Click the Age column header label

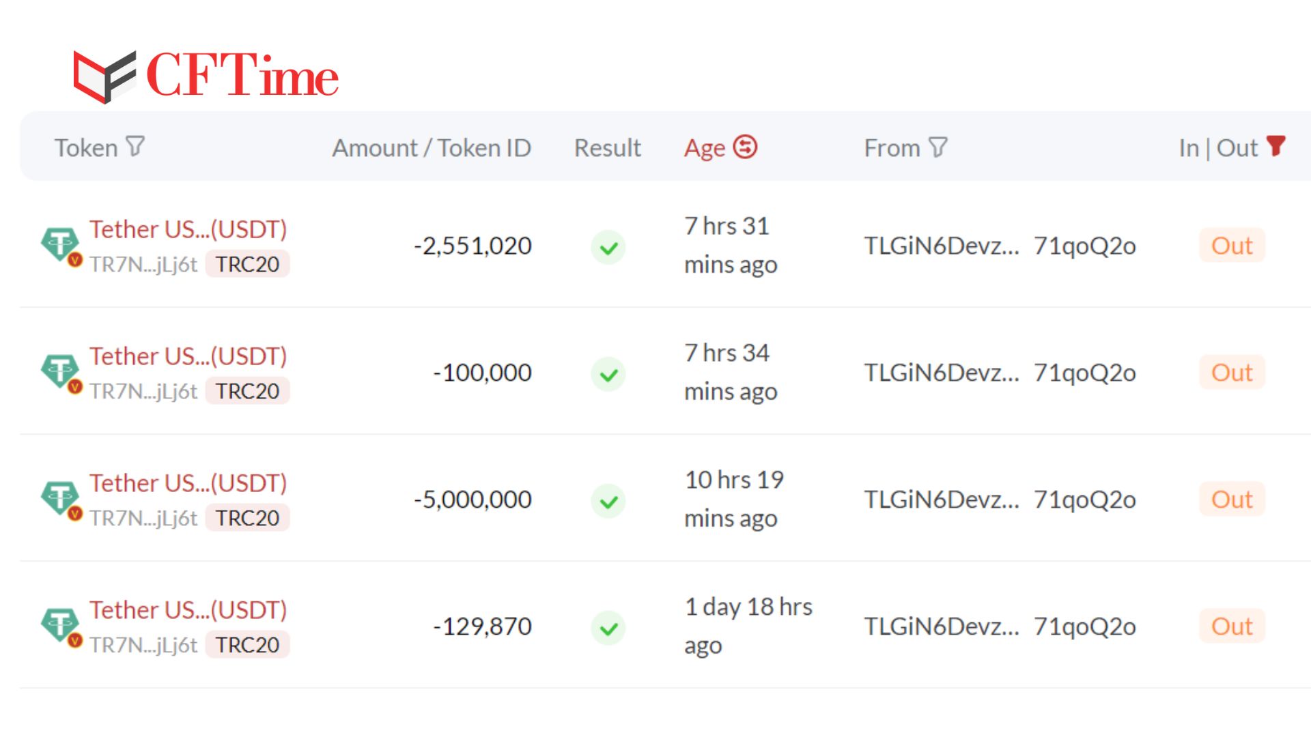[x=704, y=148]
